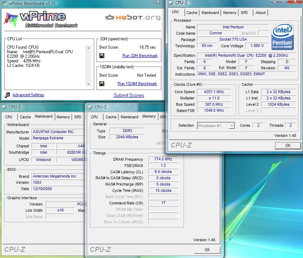303x258 pixels.
Task: Click the Advanced Settings key icon
Action: point(7,95)
